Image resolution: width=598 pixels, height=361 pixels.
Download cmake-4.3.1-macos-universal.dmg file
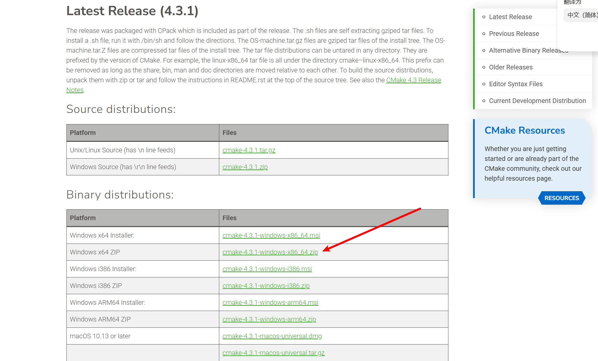272,336
